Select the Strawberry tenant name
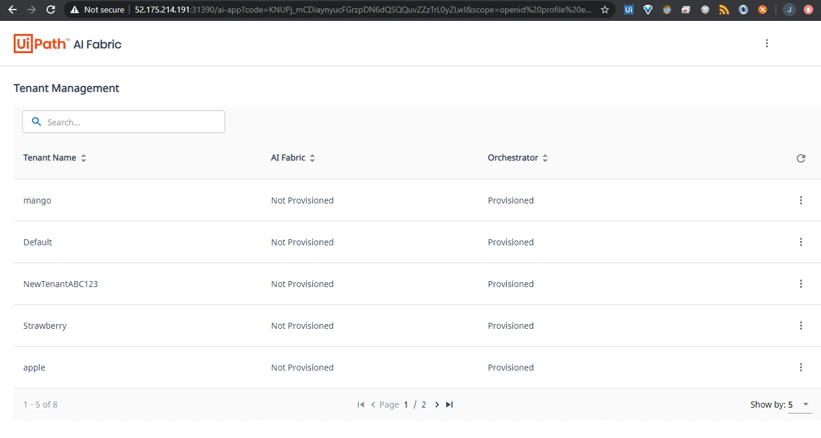 [45, 326]
